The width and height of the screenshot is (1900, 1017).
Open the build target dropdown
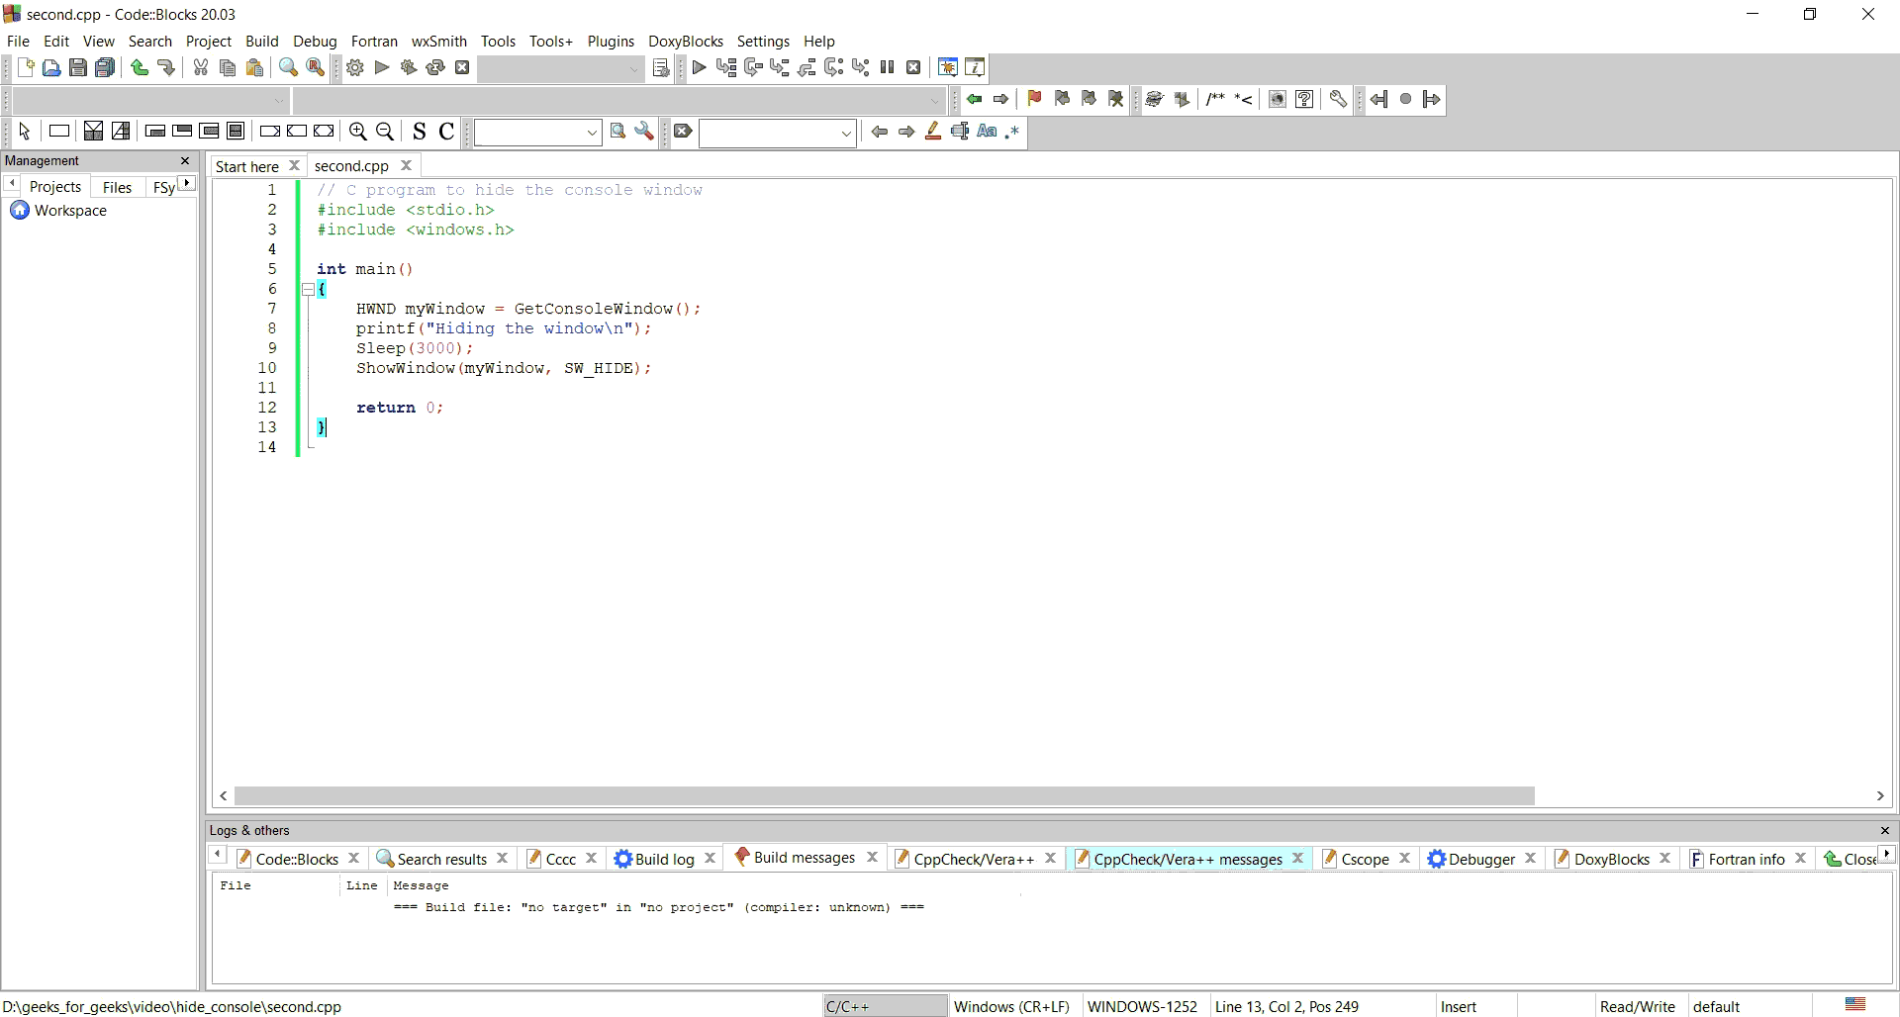click(x=634, y=69)
